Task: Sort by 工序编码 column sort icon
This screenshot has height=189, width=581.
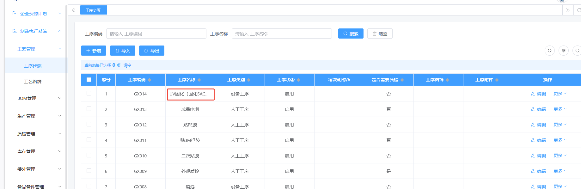Action: tap(150, 80)
